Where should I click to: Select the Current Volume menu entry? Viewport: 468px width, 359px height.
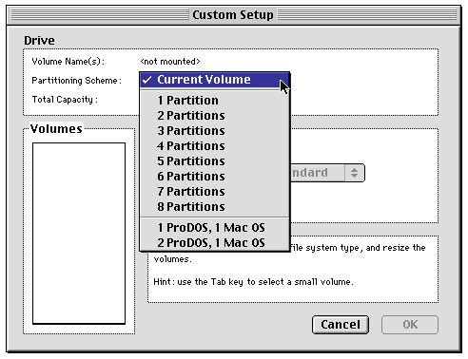coord(215,80)
